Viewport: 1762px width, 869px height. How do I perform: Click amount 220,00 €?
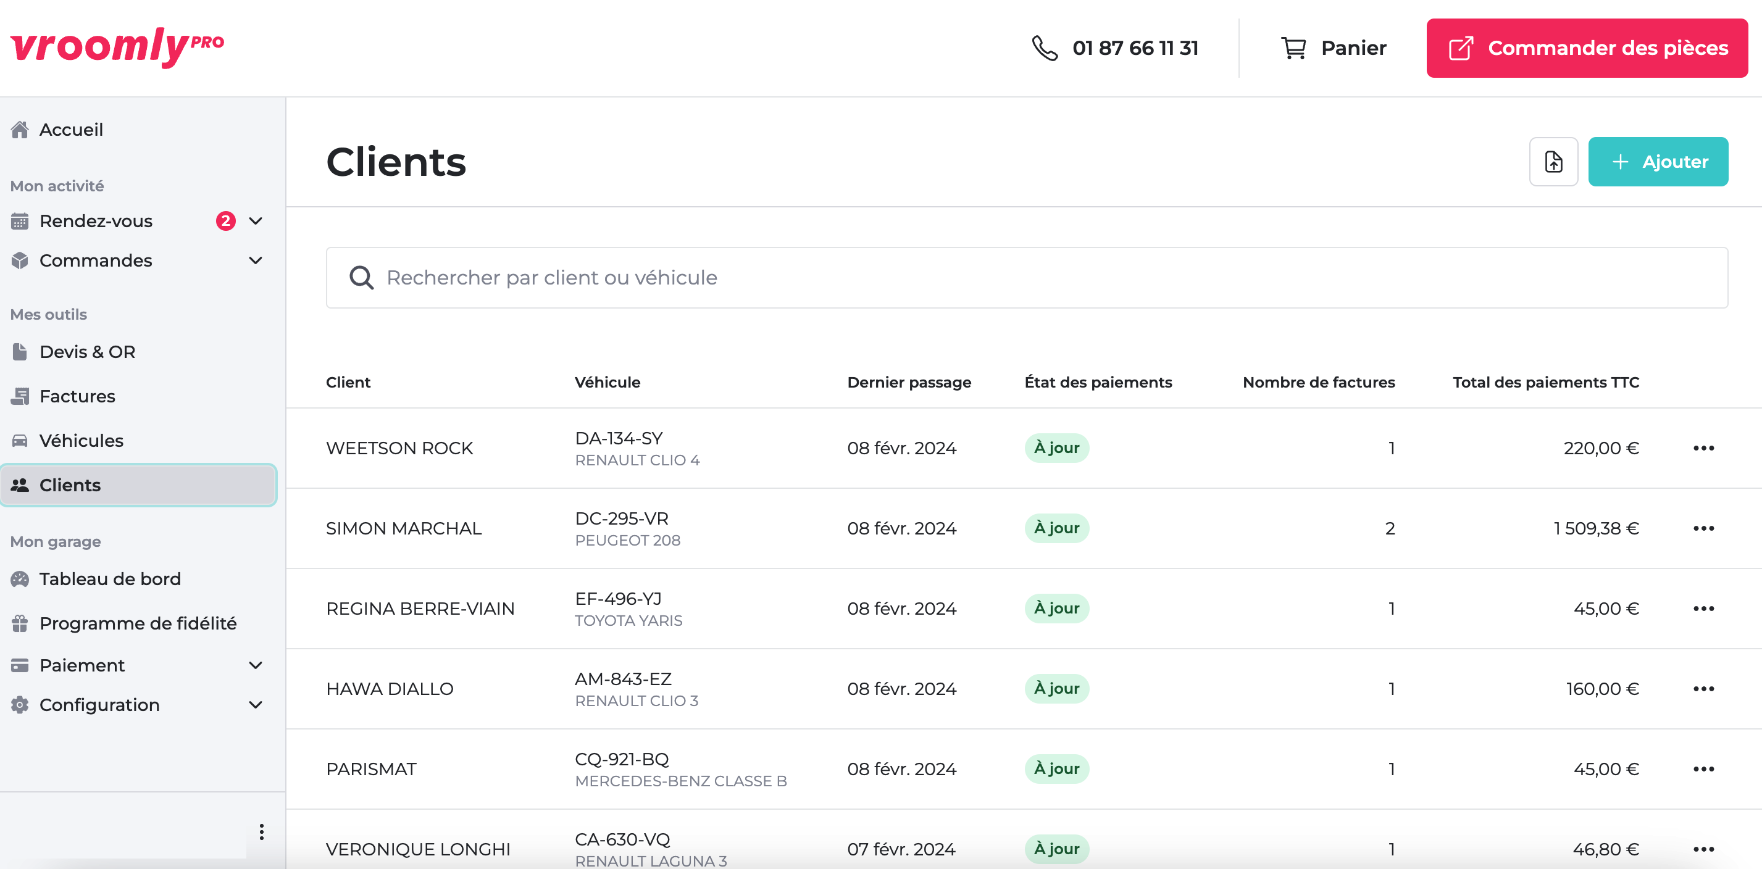pyautogui.click(x=1601, y=449)
